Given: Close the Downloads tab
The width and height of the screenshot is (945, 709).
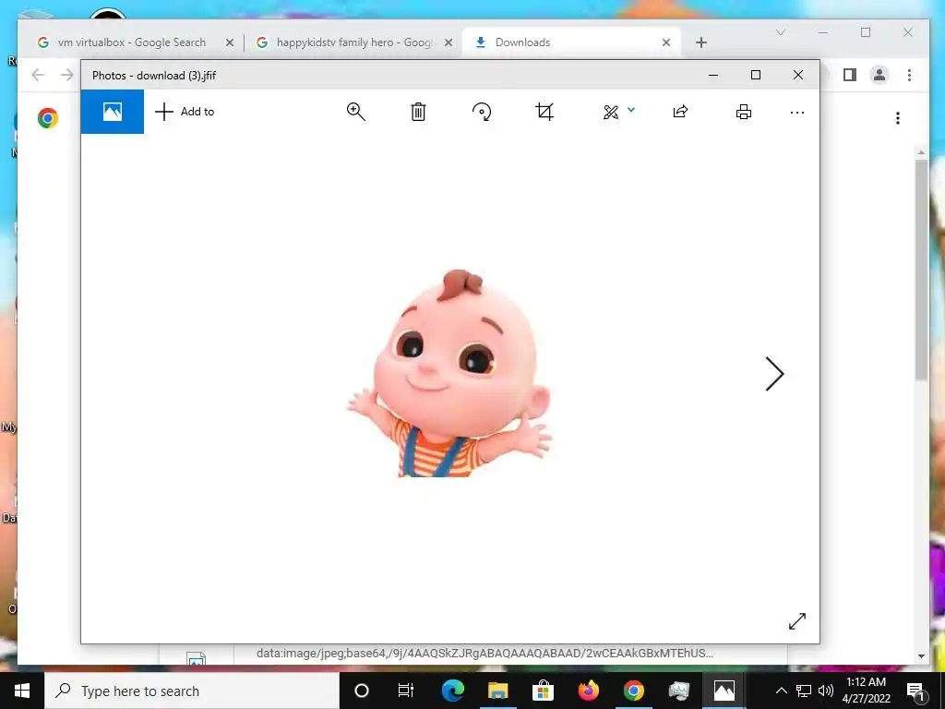Looking at the screenshot, I should (x=666, y=42).
